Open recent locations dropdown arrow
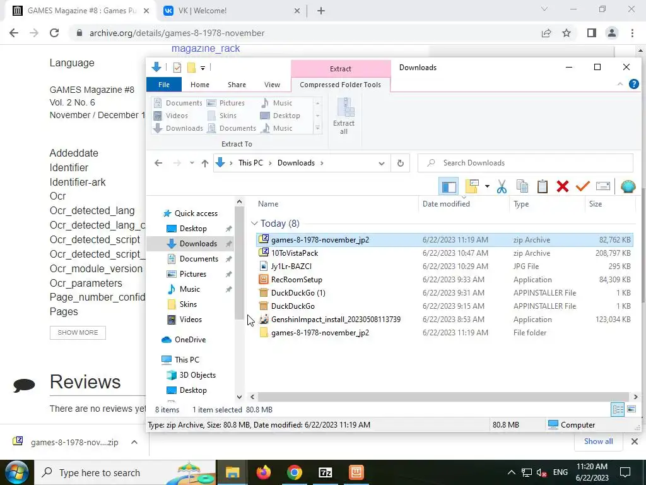The height and width of the screenshot is (485, 646). (192, 163)
